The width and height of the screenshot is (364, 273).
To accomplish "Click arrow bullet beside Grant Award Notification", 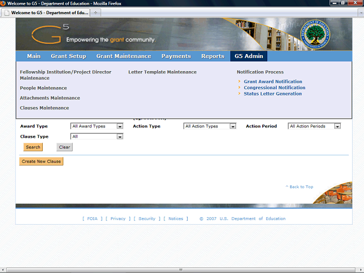I will tap(239, 81).
